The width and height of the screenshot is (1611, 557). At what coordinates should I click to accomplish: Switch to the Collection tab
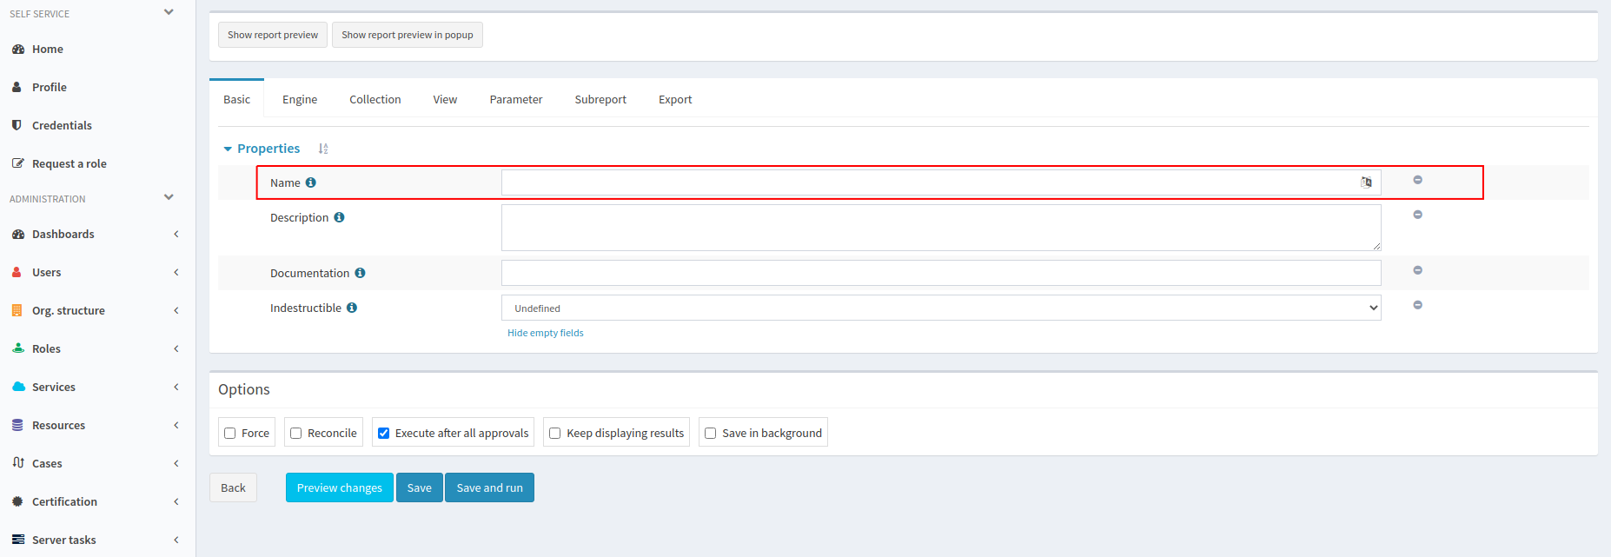(x=375, y=99)
